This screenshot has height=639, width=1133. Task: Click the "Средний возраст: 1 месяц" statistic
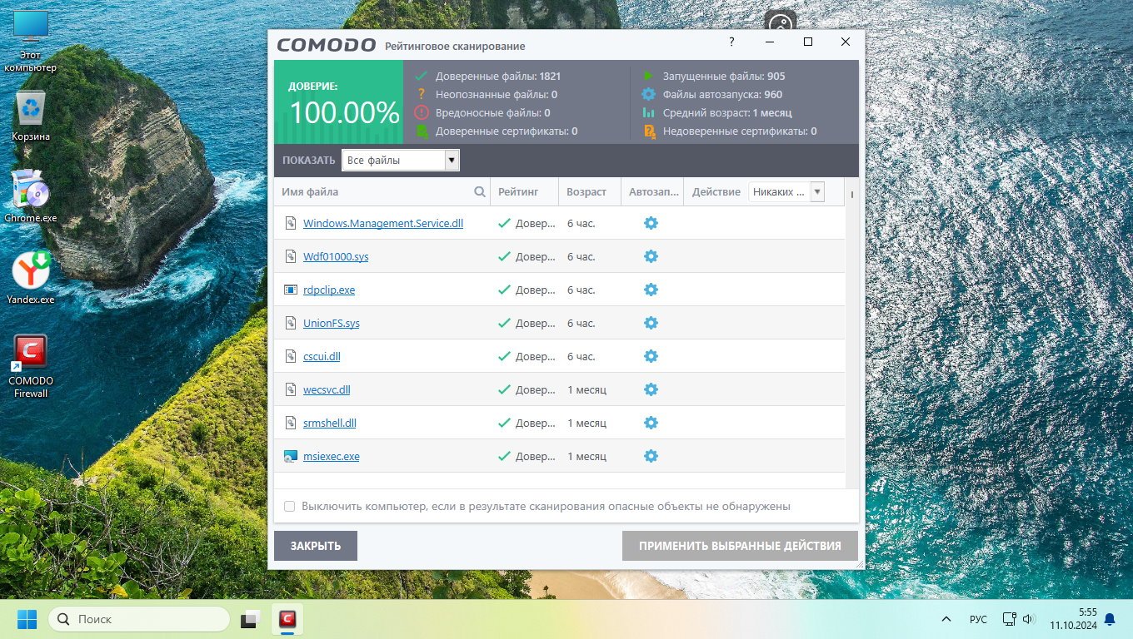pyautogui.click(x=727, y=112)
